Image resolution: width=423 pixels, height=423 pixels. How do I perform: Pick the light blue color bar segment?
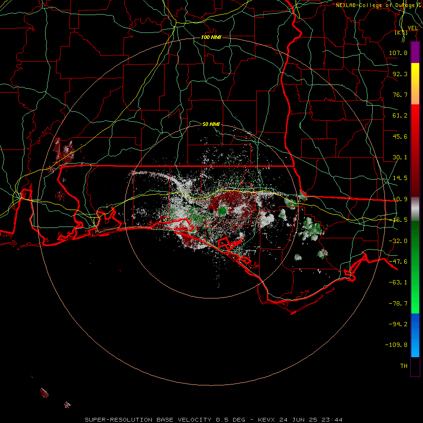415,346
